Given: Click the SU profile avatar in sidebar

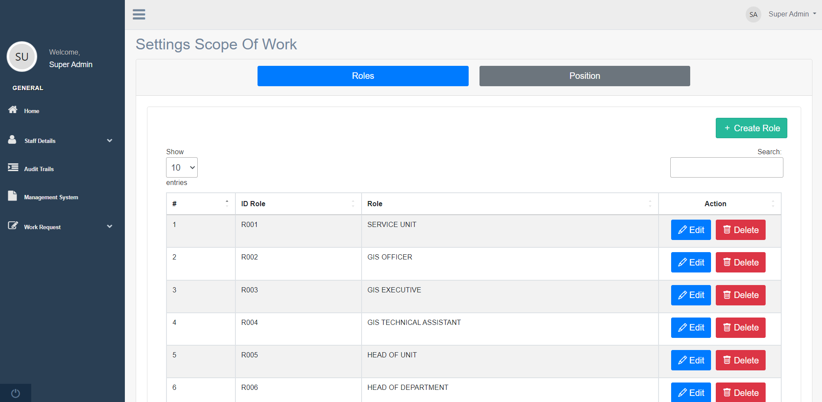Looking at the screenshot, I should point(22,57).
